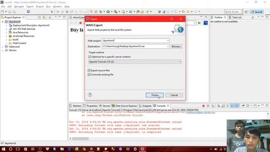Select the helloword project item

point(14,47)
